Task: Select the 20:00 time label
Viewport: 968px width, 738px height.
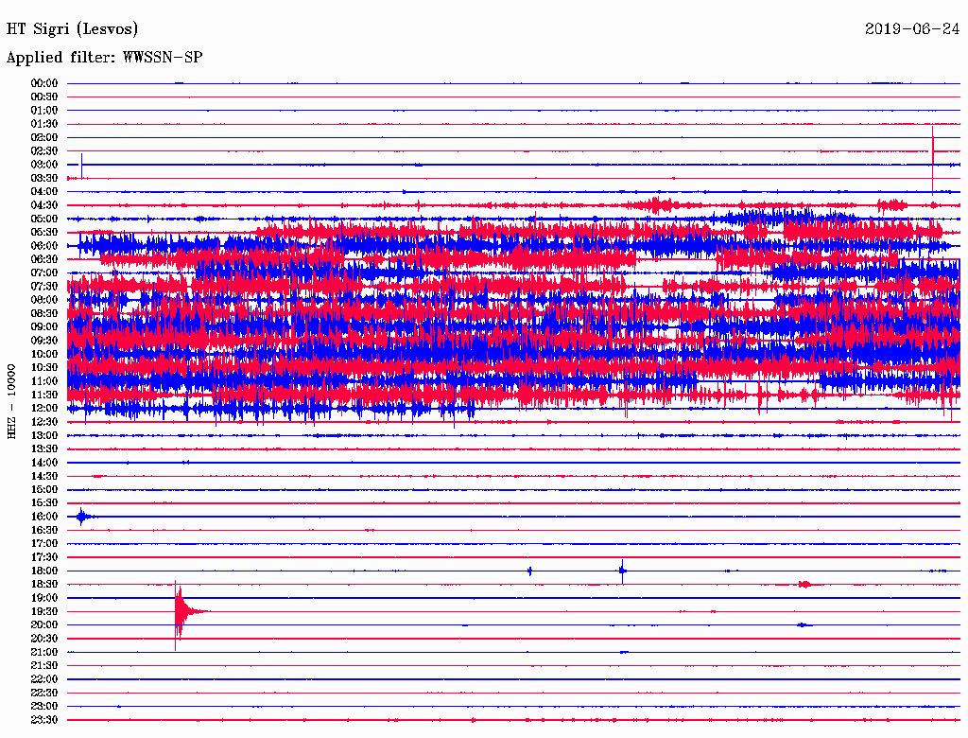Action: pyautogui.click(x=44, y=625)
